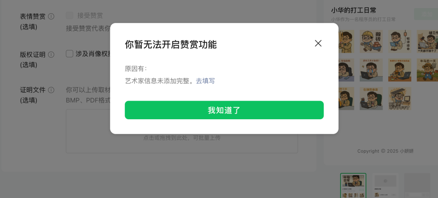The width and height of the screenshot is (438, 198).
Task: Tick the 接受赞赏 checkbox
Action: point(70,15)
